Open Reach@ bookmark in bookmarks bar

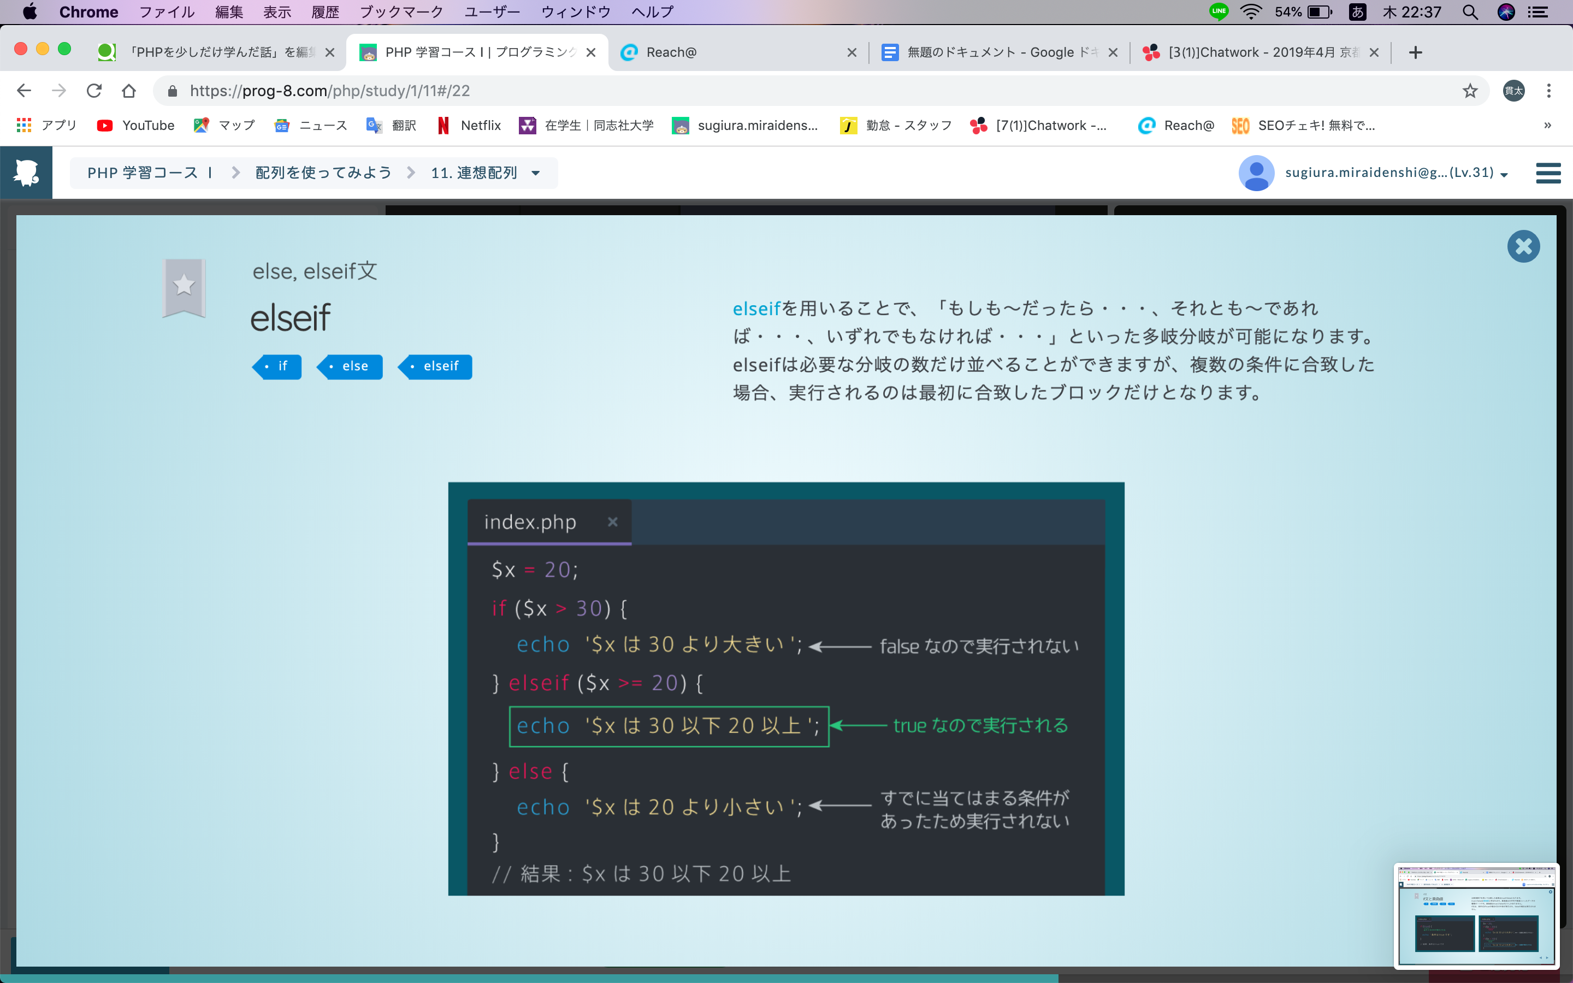(x=1176, y=126)
